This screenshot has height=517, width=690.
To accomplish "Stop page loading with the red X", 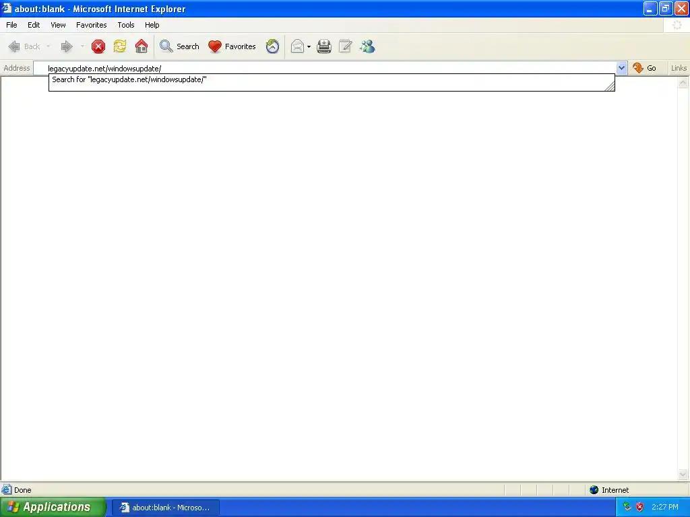I will click(98, 46).
